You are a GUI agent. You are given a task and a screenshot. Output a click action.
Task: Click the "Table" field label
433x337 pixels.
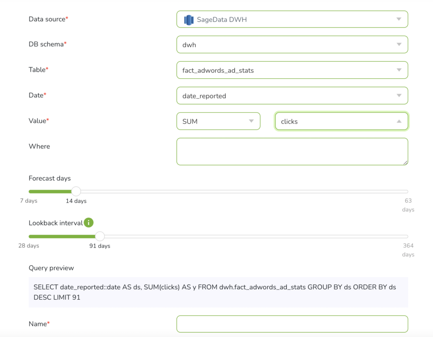click(x=38, y=70)
